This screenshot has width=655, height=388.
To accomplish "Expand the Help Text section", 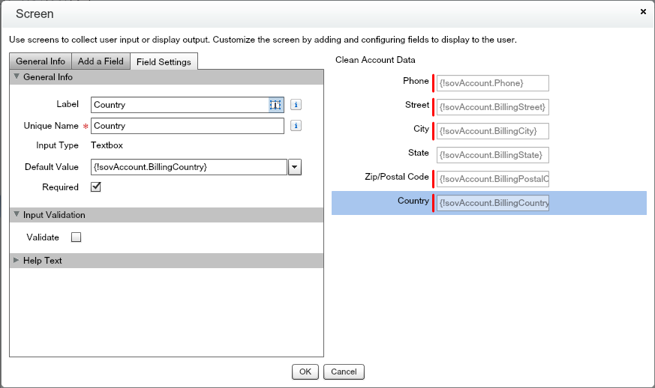I will 17,261.
